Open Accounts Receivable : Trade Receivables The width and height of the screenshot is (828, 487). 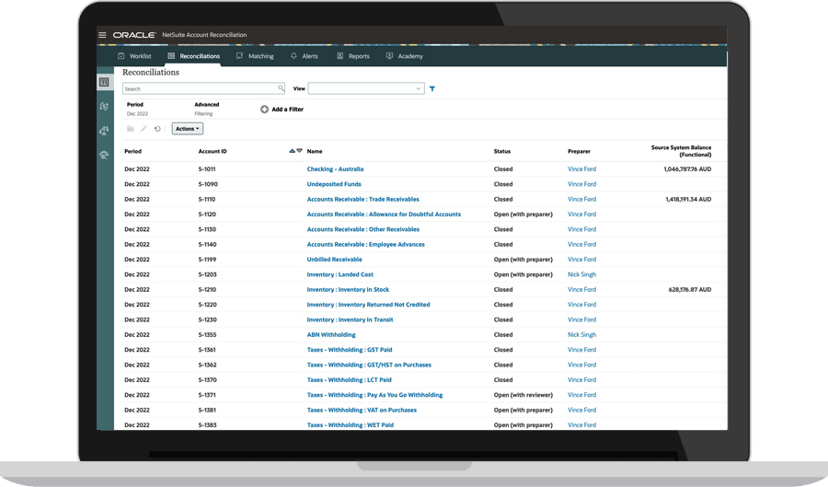click(363, 199)
